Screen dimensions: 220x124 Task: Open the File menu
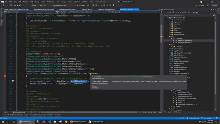click(x=6, y=2)
